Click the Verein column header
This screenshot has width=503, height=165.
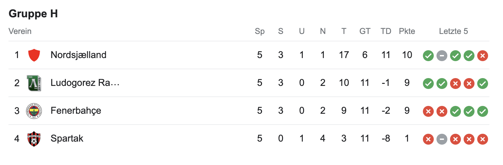(x=20, y=31)
